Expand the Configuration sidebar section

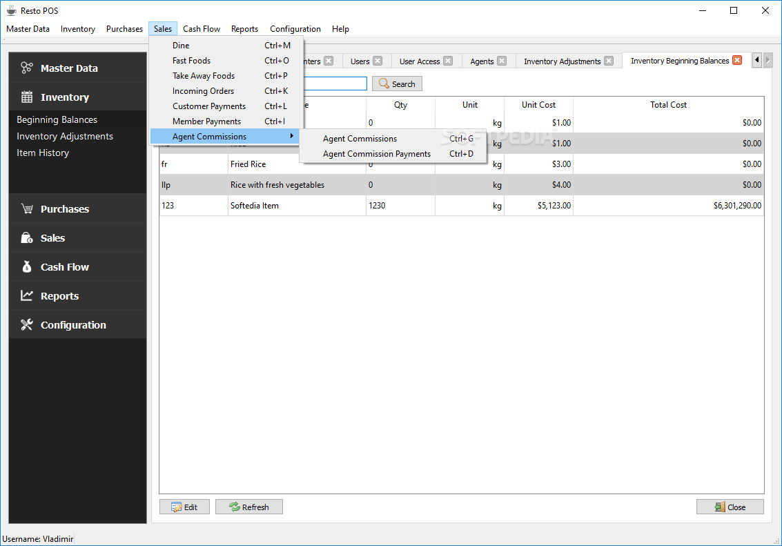click(x=78, y=324)
